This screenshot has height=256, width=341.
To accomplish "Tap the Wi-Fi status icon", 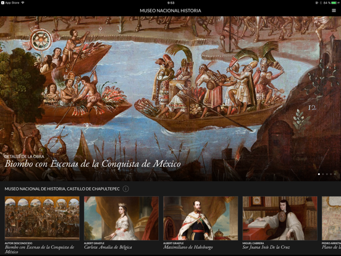I will click(23, 3).
